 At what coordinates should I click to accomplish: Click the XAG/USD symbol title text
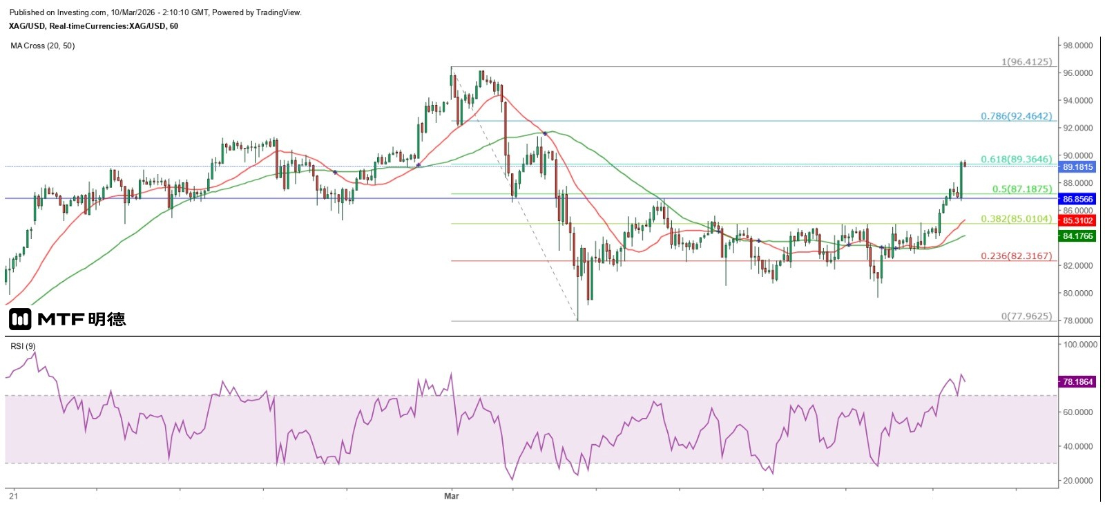point(93,26)
